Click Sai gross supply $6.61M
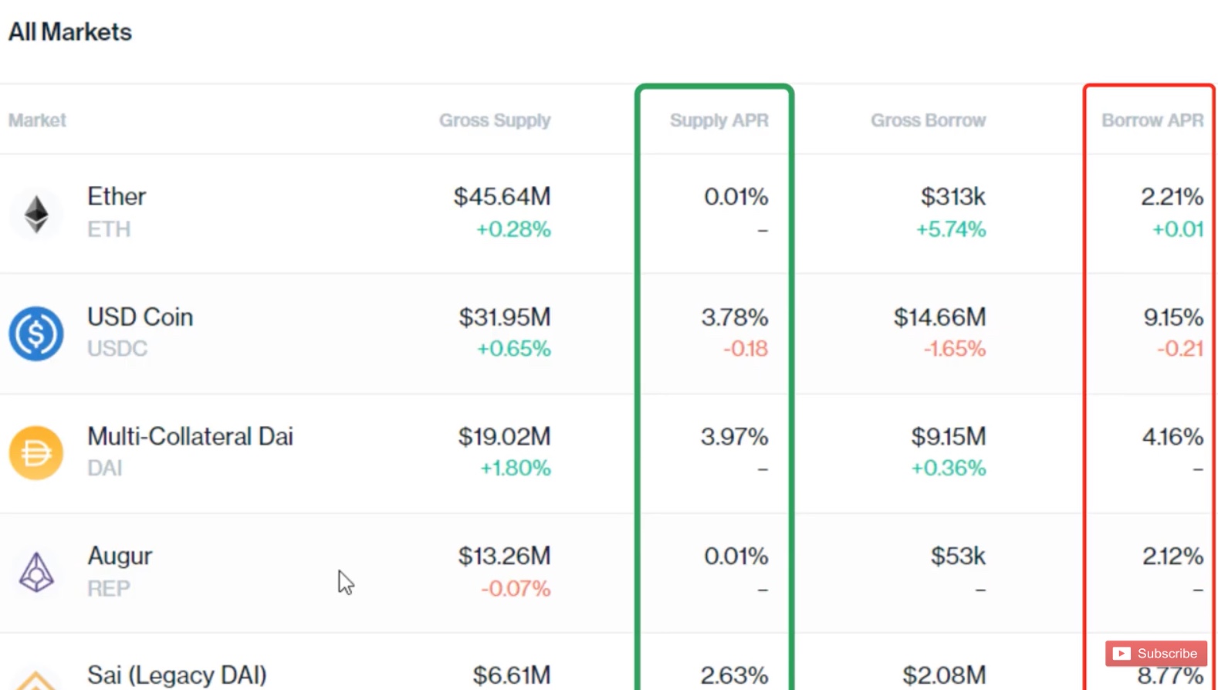This screenshot has width=1218, height=690. coord(512,675)
